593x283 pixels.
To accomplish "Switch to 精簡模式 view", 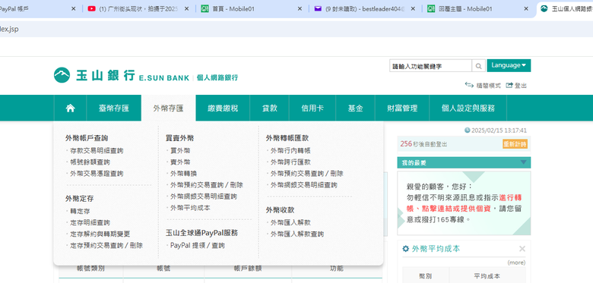I will coord(483,86).
